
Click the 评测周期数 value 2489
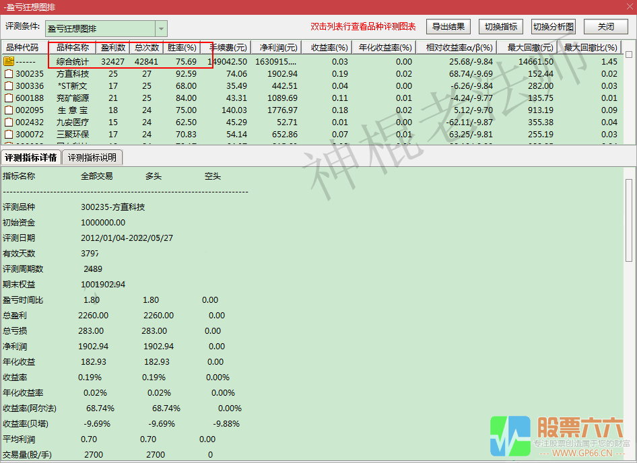coord(93,269)
